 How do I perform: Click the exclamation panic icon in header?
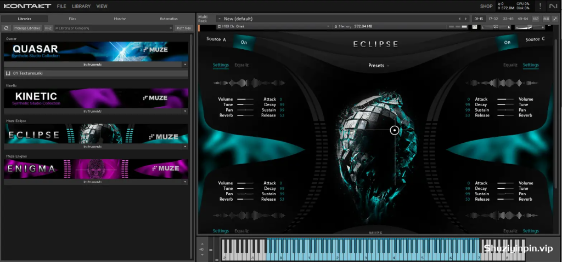(540, 6)
